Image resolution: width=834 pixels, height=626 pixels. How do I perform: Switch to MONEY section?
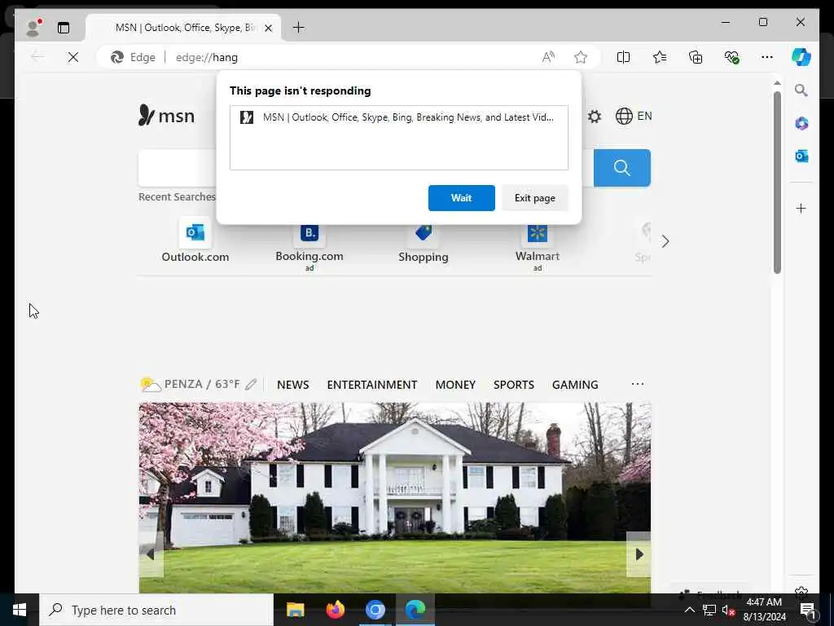coord(455,385)
